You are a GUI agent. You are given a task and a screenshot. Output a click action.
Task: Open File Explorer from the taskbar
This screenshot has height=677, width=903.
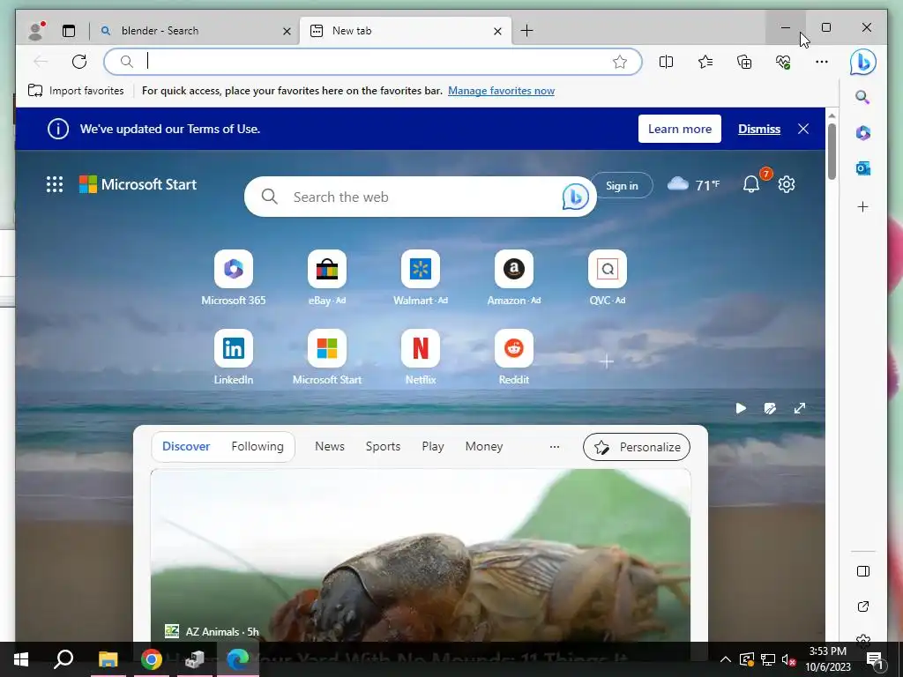pyautogui.click(x=108, y=659)
